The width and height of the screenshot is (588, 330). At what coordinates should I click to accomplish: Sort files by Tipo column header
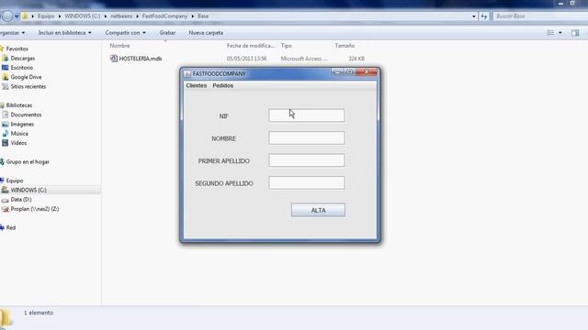[x=286, y=46]
